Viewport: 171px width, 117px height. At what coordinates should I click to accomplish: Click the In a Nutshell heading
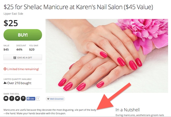pyautogui.click(x=128, y=110)
